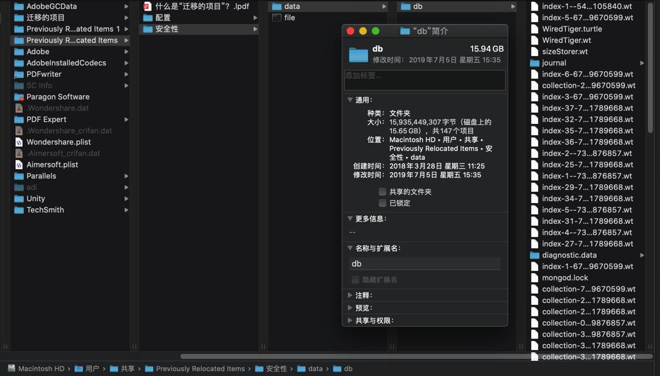The image size is (660, 376).
Task: Click the PDF icon of 什么是"迁移的项目" file
Action: tap(147, 6)
